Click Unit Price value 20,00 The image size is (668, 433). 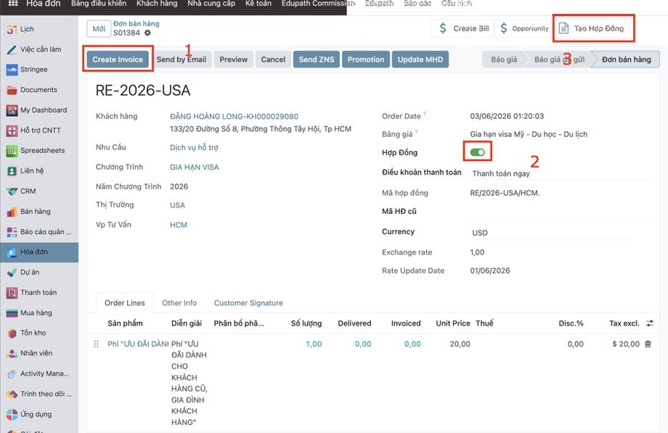460,344
